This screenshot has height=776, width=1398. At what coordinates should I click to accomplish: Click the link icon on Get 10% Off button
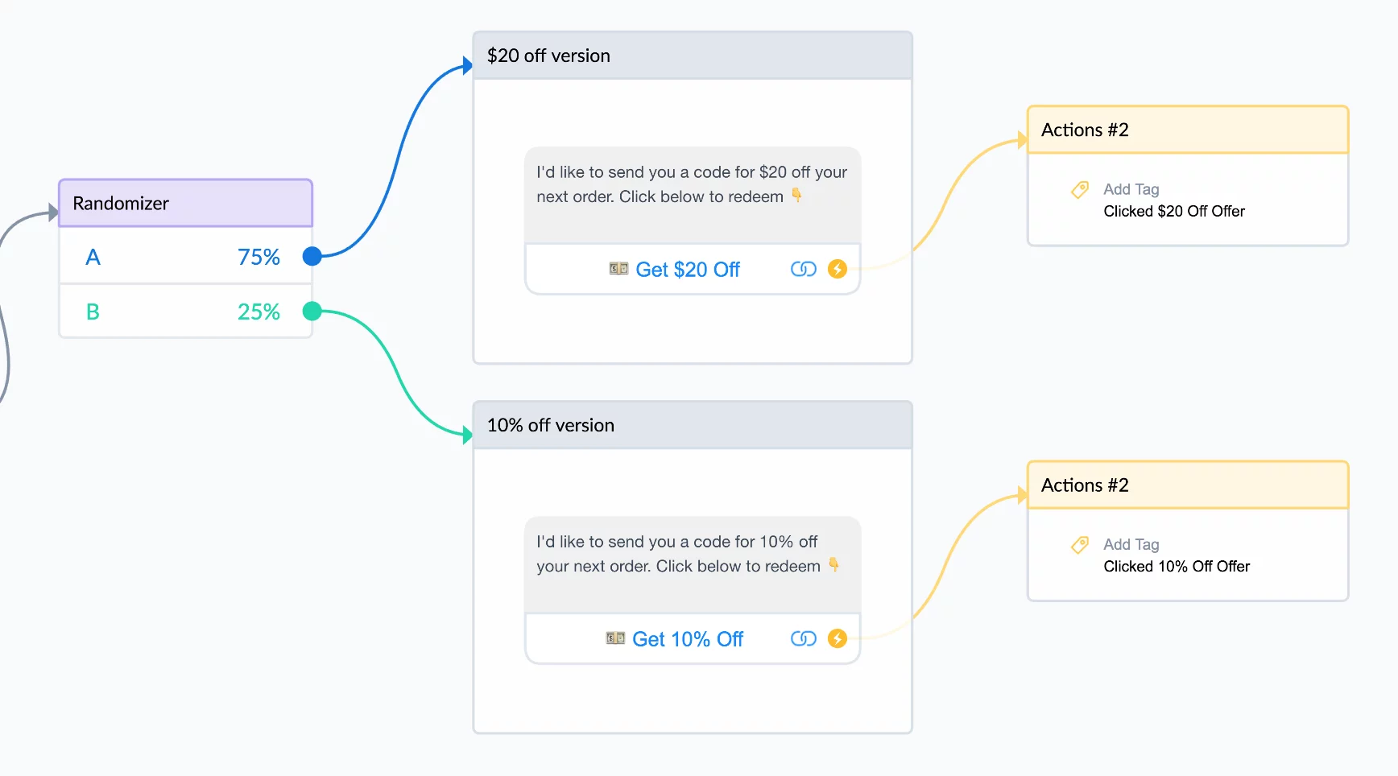(x=803, y=638)
